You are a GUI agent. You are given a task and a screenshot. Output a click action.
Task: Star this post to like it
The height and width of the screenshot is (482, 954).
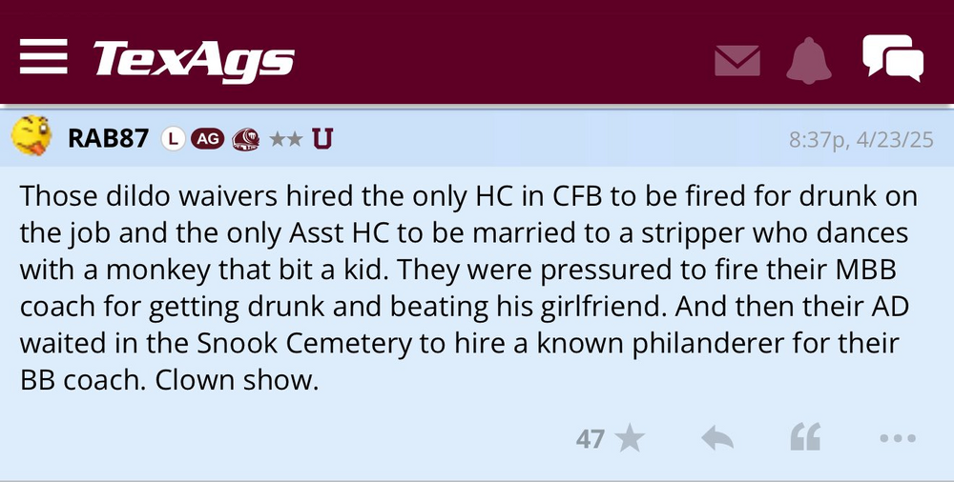630,439
